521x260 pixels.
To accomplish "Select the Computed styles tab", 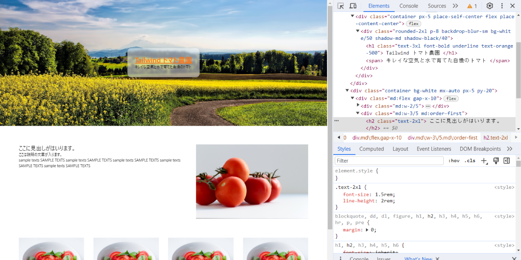I will pyautogui.click(x=372, y=149).
